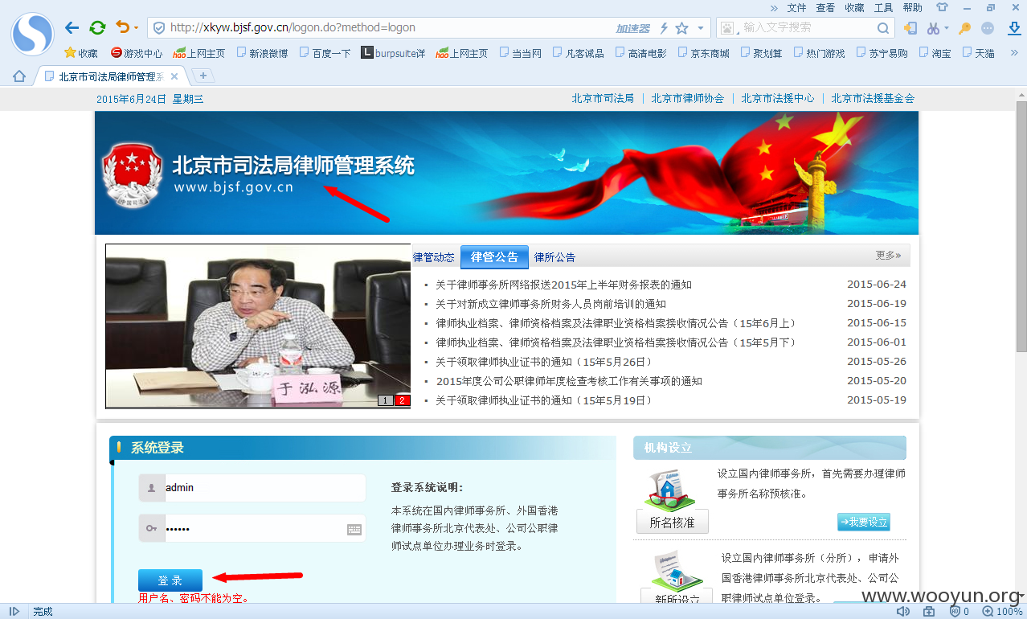Click the 收藏 star in bookmarks bar
The width and height of the screenshot is (1027, 619).
80,53
